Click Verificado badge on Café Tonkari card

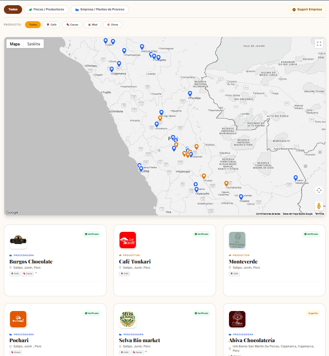[201, 234]
